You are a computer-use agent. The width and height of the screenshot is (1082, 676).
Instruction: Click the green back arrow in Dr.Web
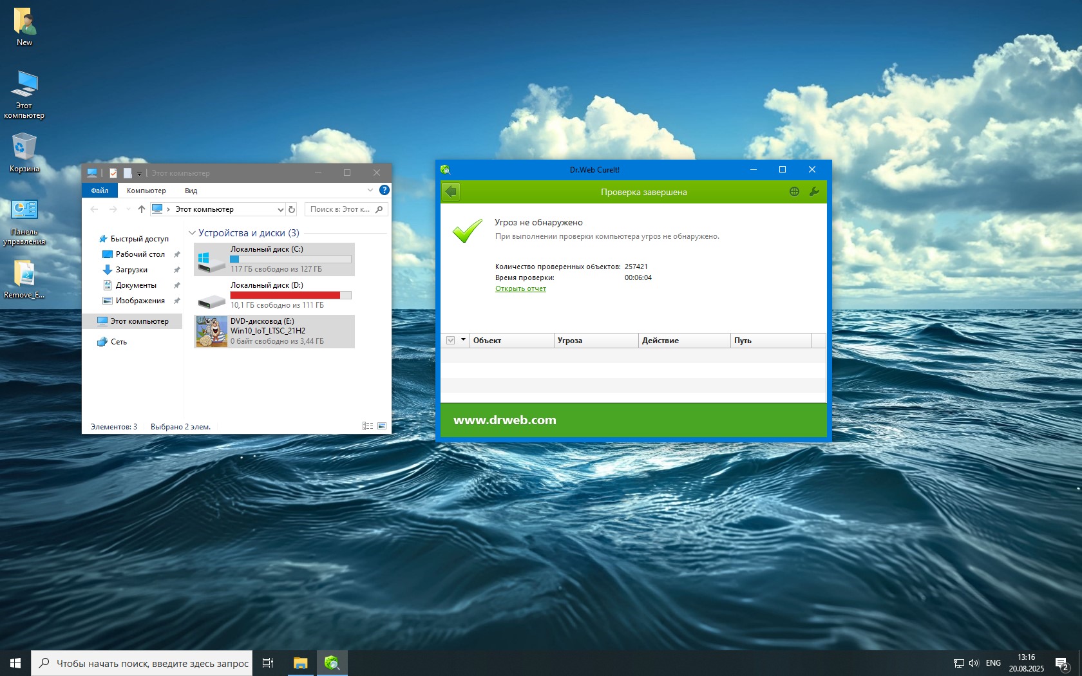point(451,192)
